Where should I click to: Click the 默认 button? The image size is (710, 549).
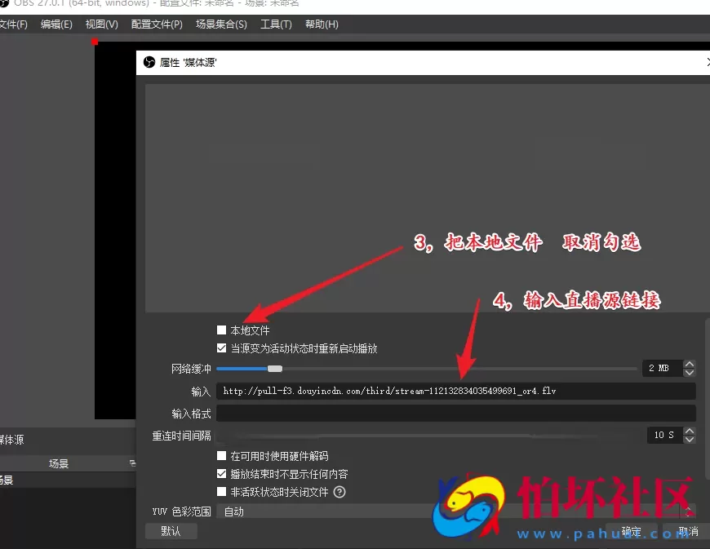[x=171, y=531]
